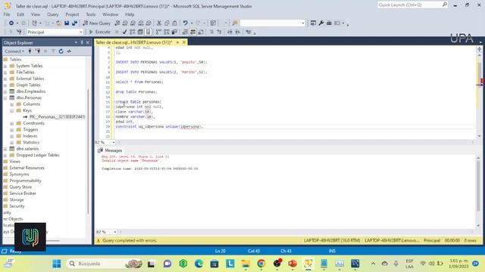The width and height of the screenshot is (485, 272).
Task: Open the Query menu
Action: tap(53, 14)
